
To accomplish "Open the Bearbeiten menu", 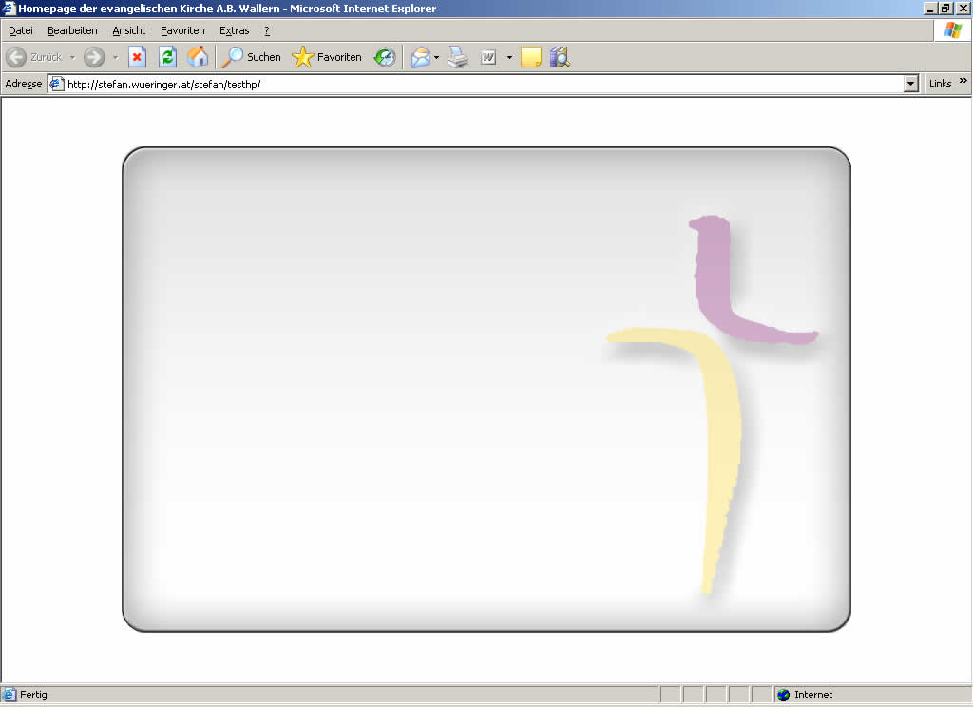I will click(72, 30).
